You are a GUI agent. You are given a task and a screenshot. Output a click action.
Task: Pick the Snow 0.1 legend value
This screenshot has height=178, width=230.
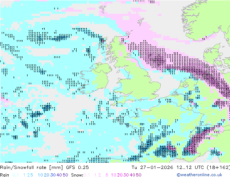coord(87,175)
